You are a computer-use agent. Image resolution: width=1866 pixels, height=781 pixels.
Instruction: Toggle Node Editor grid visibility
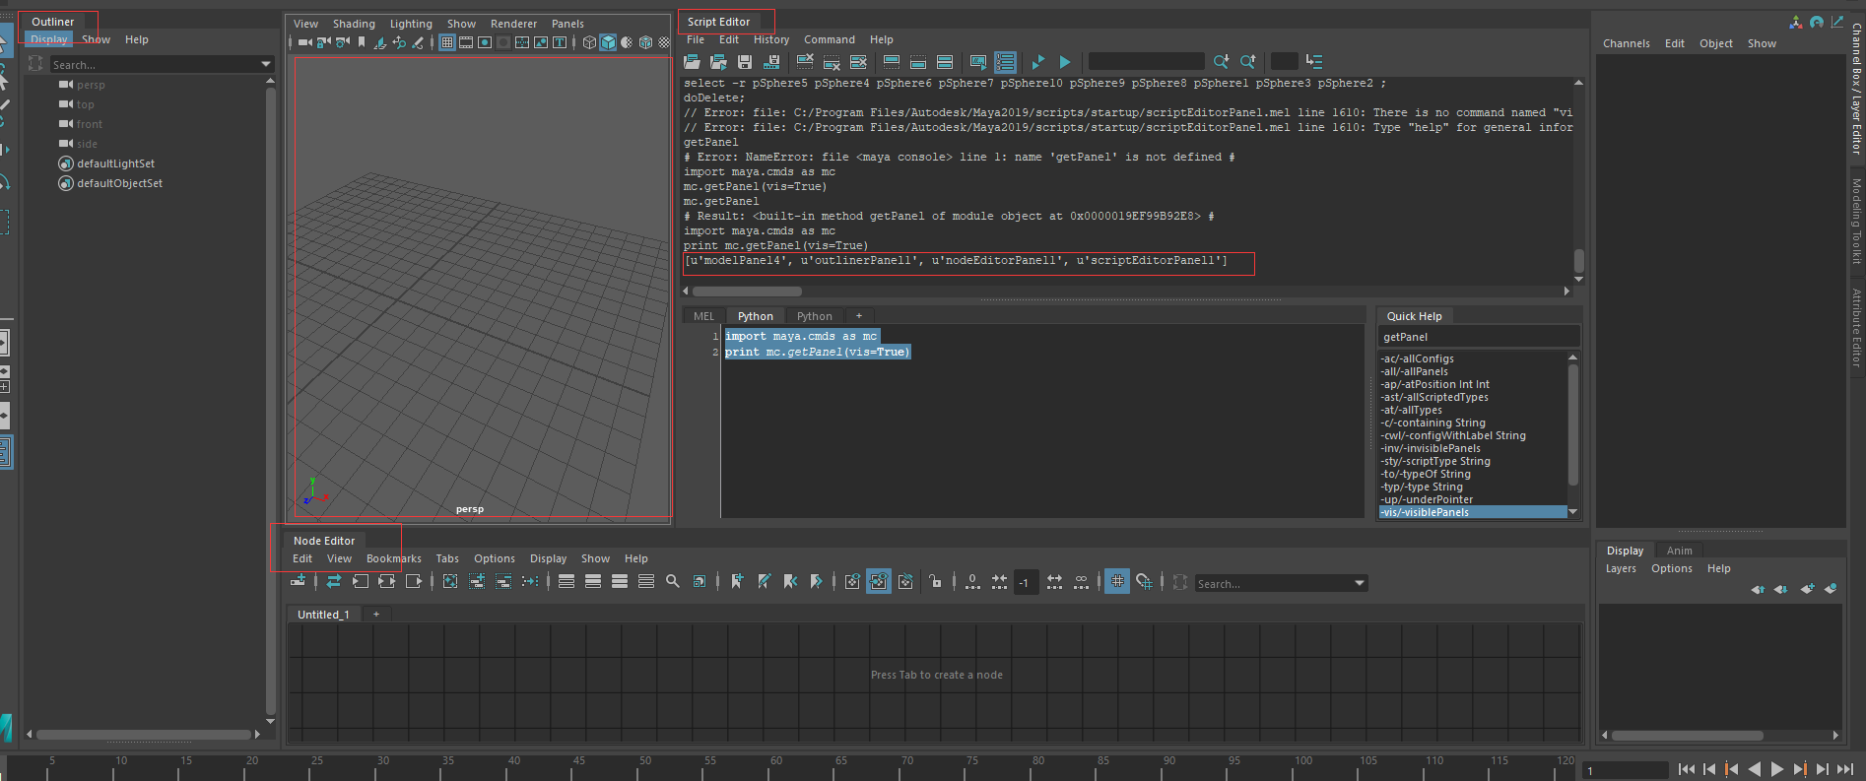[1117, 582]
